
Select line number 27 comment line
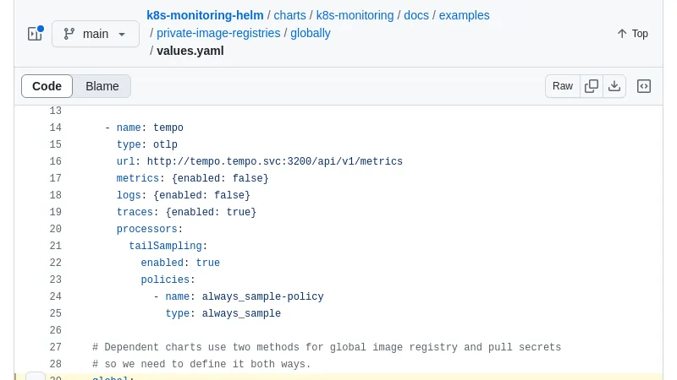[55, 347]
